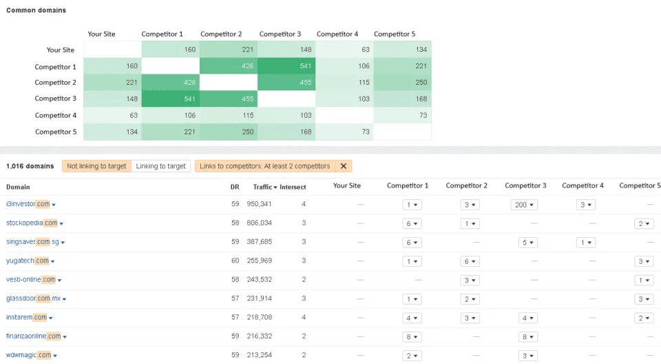Click matrix cell 455 in Competitor 2 row
Image resolution: width=661 pixels, height=364 pixels.
[286, 82]
